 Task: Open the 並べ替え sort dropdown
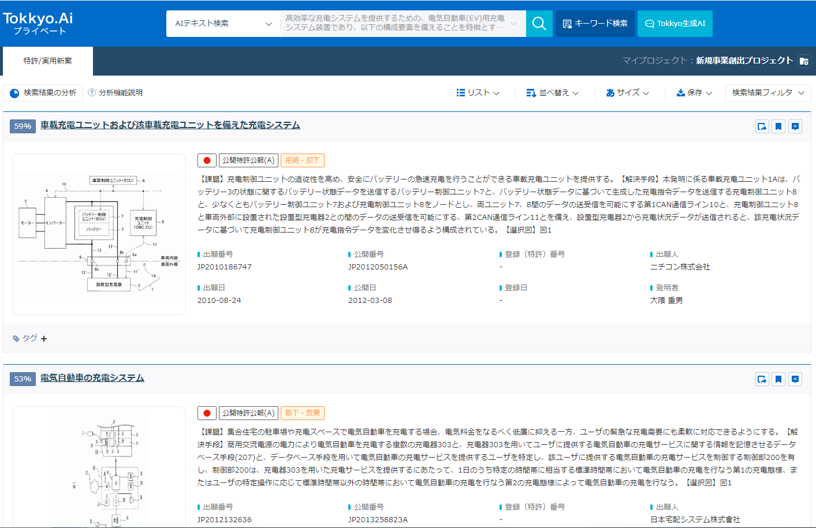click(x=552, y=92)
